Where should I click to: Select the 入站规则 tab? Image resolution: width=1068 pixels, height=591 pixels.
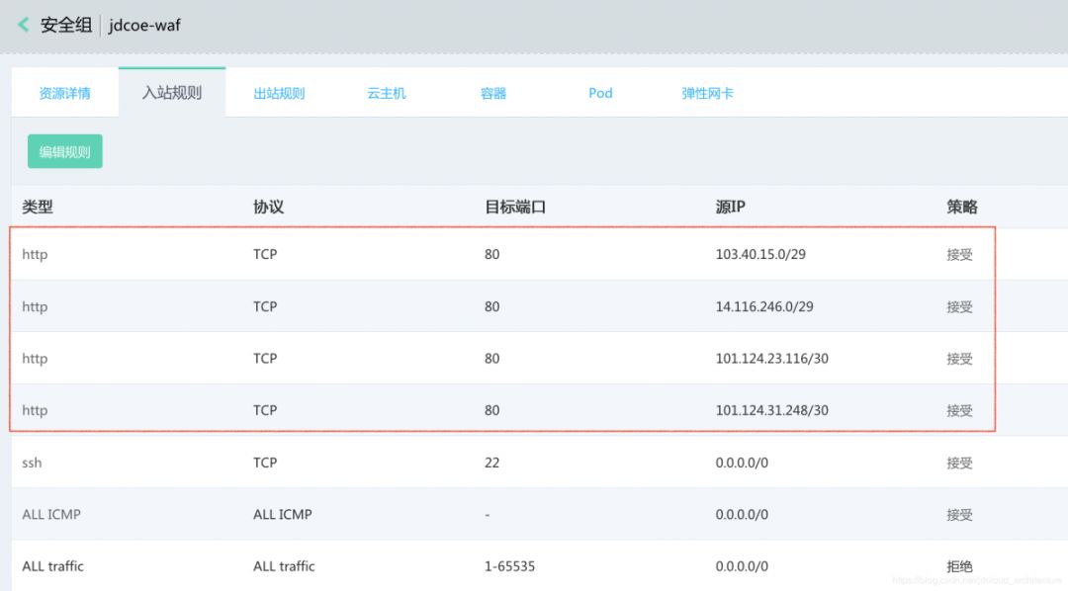tap(171, 92)
